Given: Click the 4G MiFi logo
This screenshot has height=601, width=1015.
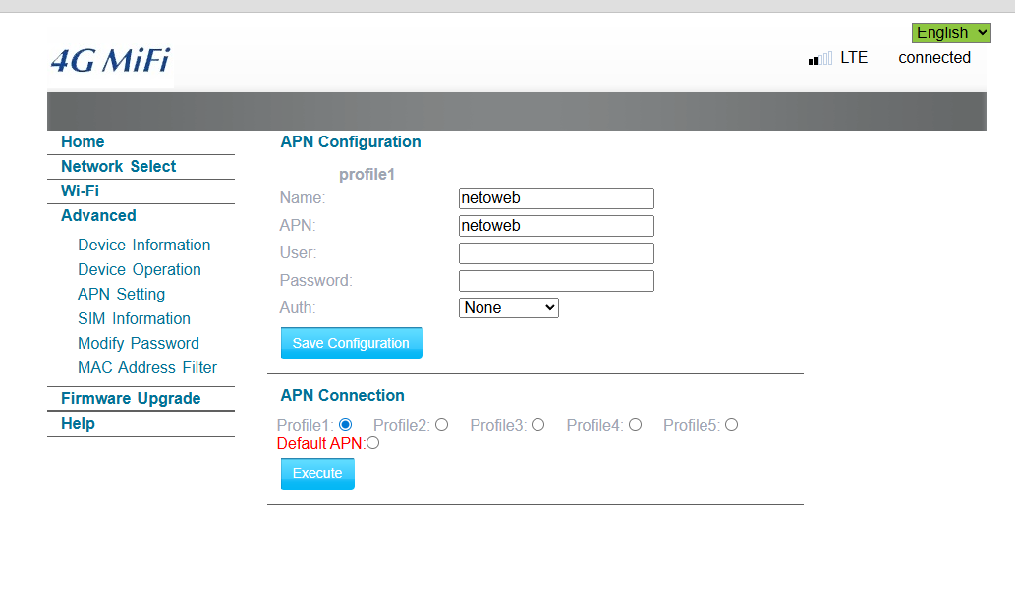Looking at the screenshot, I should pos(110,61).
